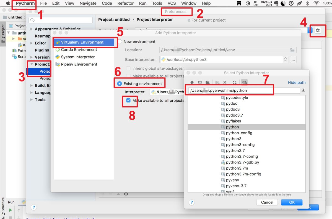Click the Home directory icon in file chooser
This screenshot has height=219, width=332.
192,82
